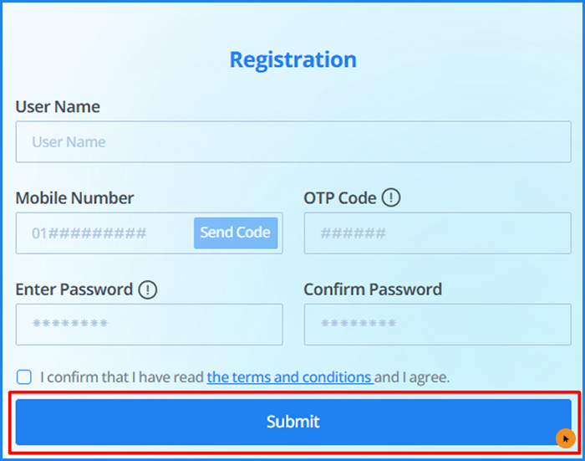Select the OTP Code input box
This screenshot has height=461, width=585.
pyautogui.click(x=437, y=233)
